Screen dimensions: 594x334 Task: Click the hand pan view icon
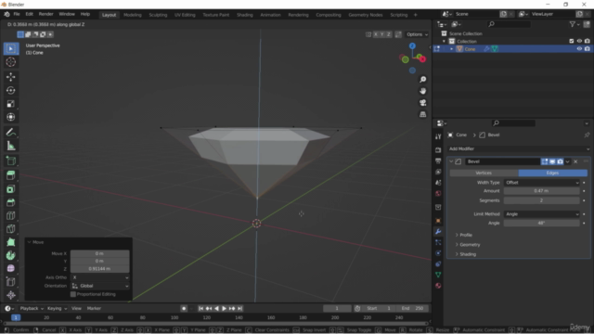(423, 91)
